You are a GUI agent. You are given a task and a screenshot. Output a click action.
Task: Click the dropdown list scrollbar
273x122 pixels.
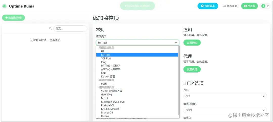[178, 80]
